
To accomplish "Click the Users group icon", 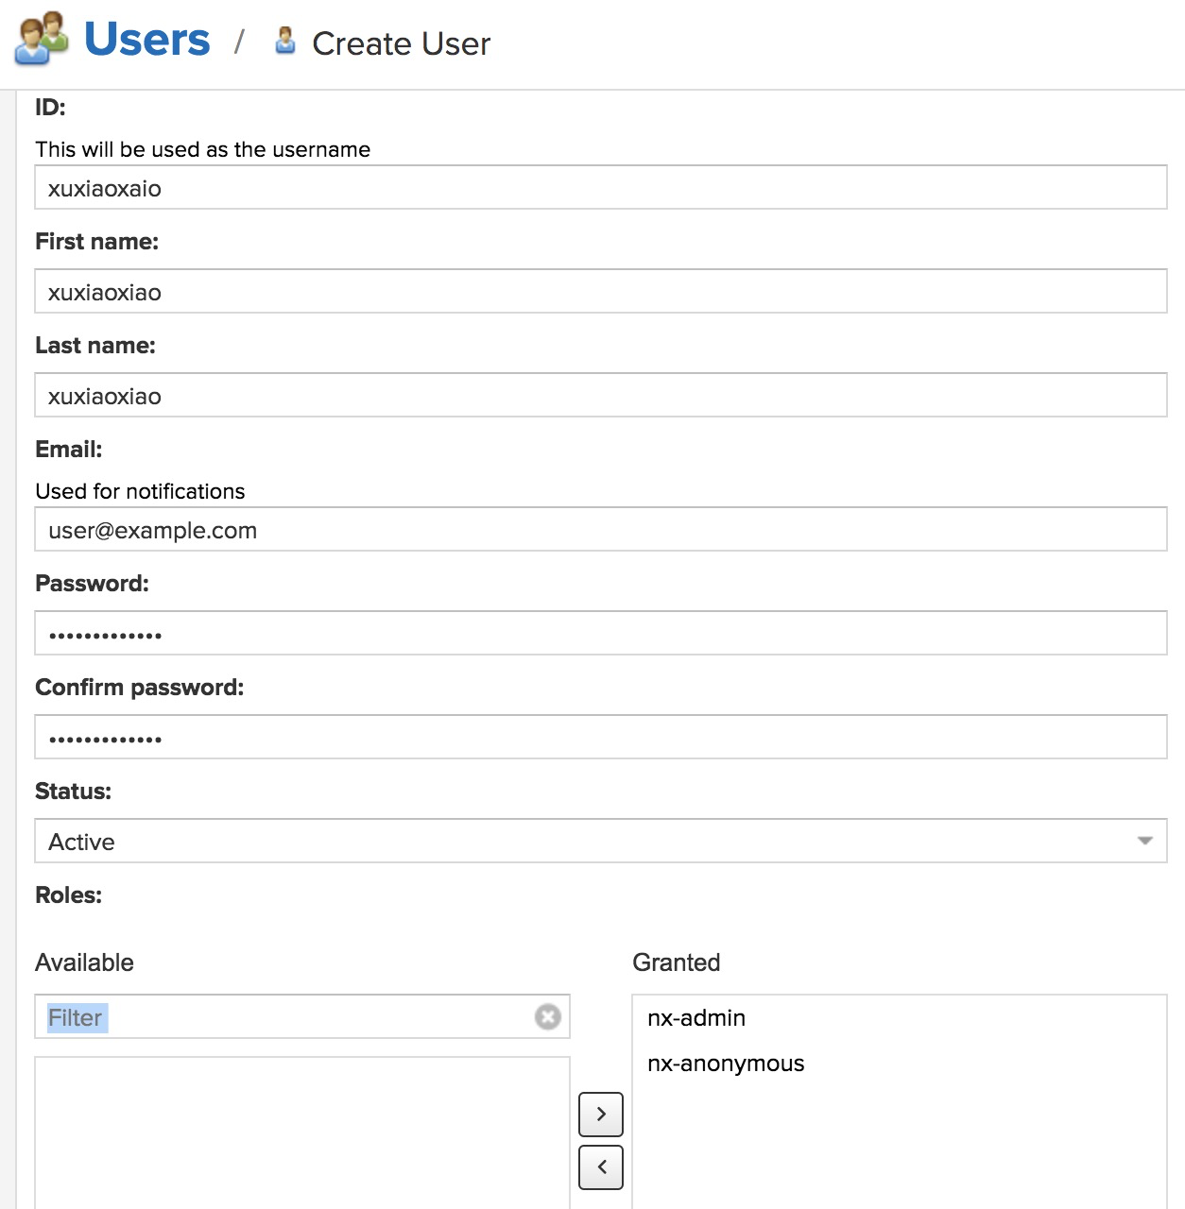I will [x=42, y=40].
